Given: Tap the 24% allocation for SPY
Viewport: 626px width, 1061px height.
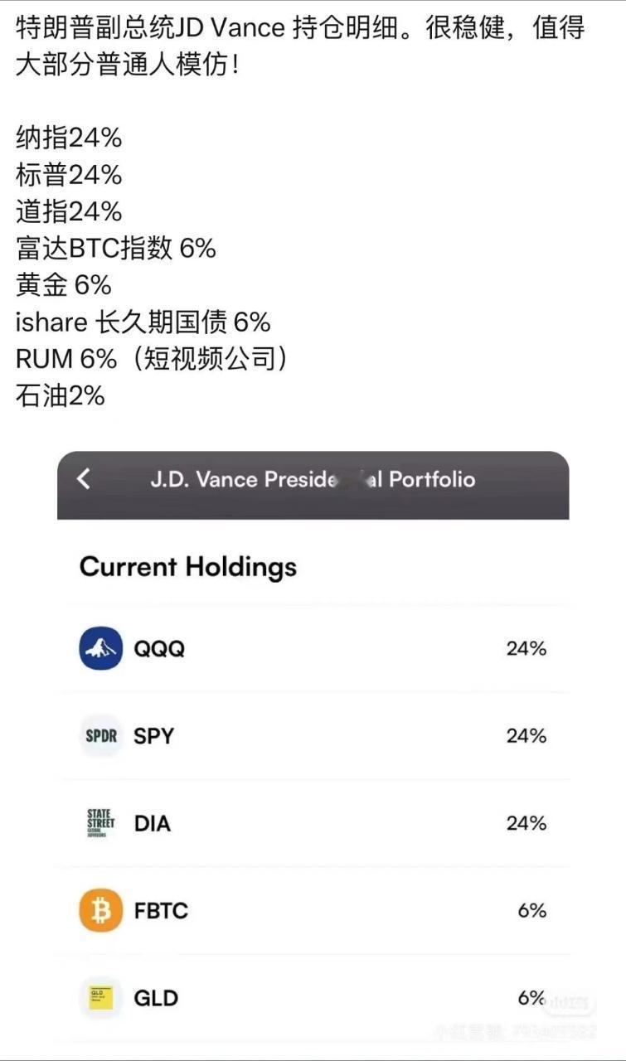Looking at the screenshot, I should coord(527,736).
